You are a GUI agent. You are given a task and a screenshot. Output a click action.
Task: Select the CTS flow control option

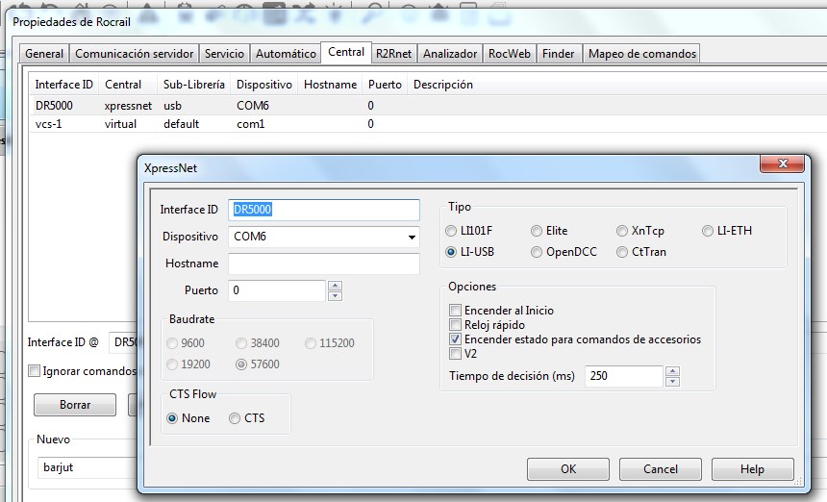[235, 418]
